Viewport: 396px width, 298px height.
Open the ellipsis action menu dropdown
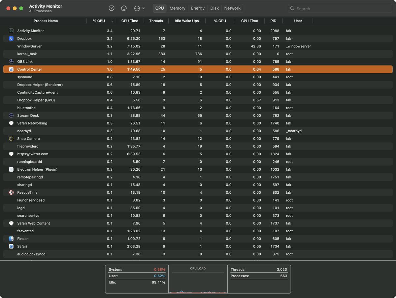pyautogui.click(x=140, y=8)
